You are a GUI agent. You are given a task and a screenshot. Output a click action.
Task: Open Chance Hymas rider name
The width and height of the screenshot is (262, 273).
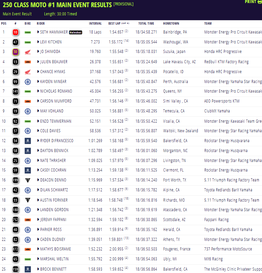pos(53,72)
